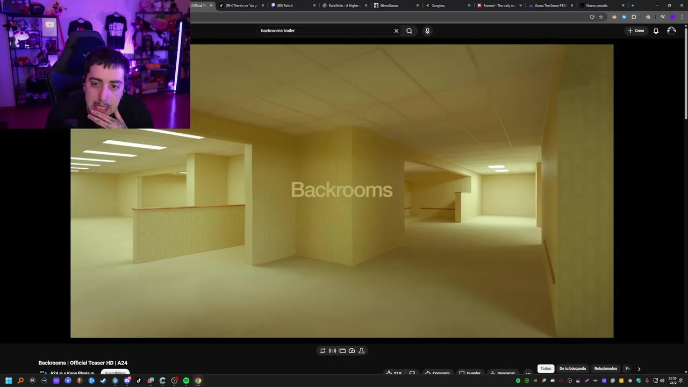Open the Windows Start menu
This screenshot has width=688, height=387.
click(9, 381)
